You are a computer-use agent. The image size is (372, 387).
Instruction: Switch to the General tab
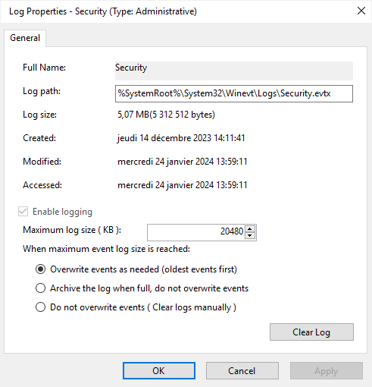pyautogui.click(x=25, y=38)
